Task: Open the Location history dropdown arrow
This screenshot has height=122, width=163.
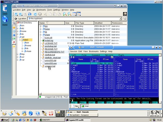Action: point(120,19)
